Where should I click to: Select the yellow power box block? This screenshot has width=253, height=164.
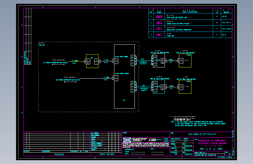tap(92, 61)
